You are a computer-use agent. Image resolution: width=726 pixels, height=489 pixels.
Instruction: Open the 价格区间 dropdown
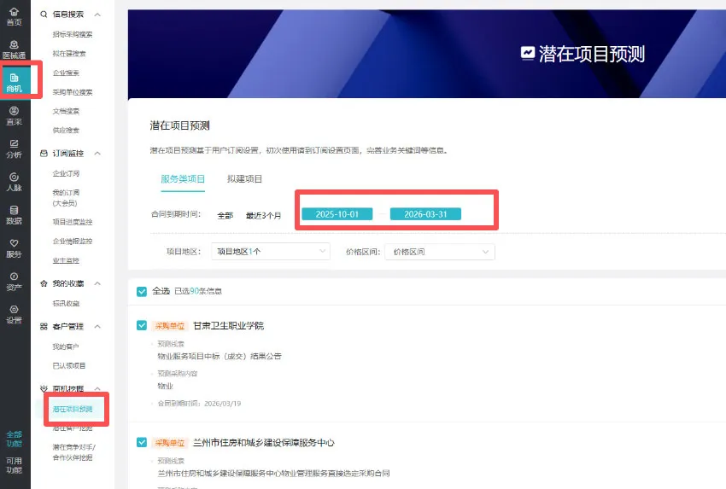pyautogui.click(x=441, y=252)
